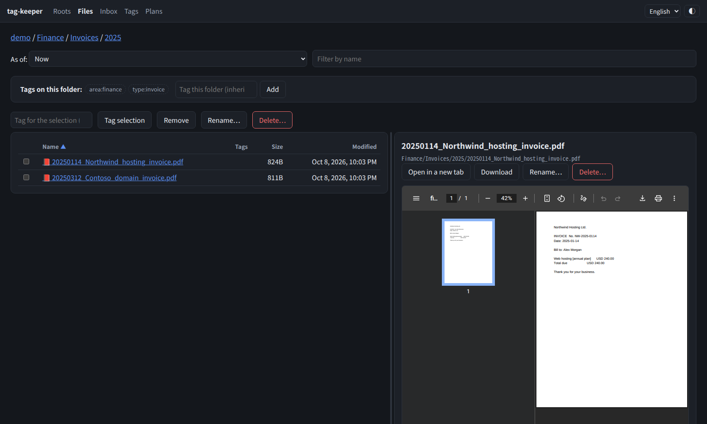Click the PDF icon beside Northwind hosting invoice
Screen dimensions: 707x424
(x=46, y=162)
